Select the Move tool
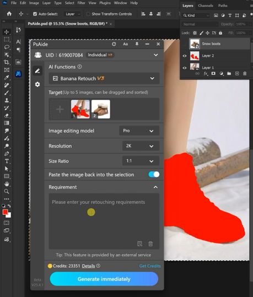Viewport: 253px width, 297px height. pyautogui.click(x=7, y=32)
